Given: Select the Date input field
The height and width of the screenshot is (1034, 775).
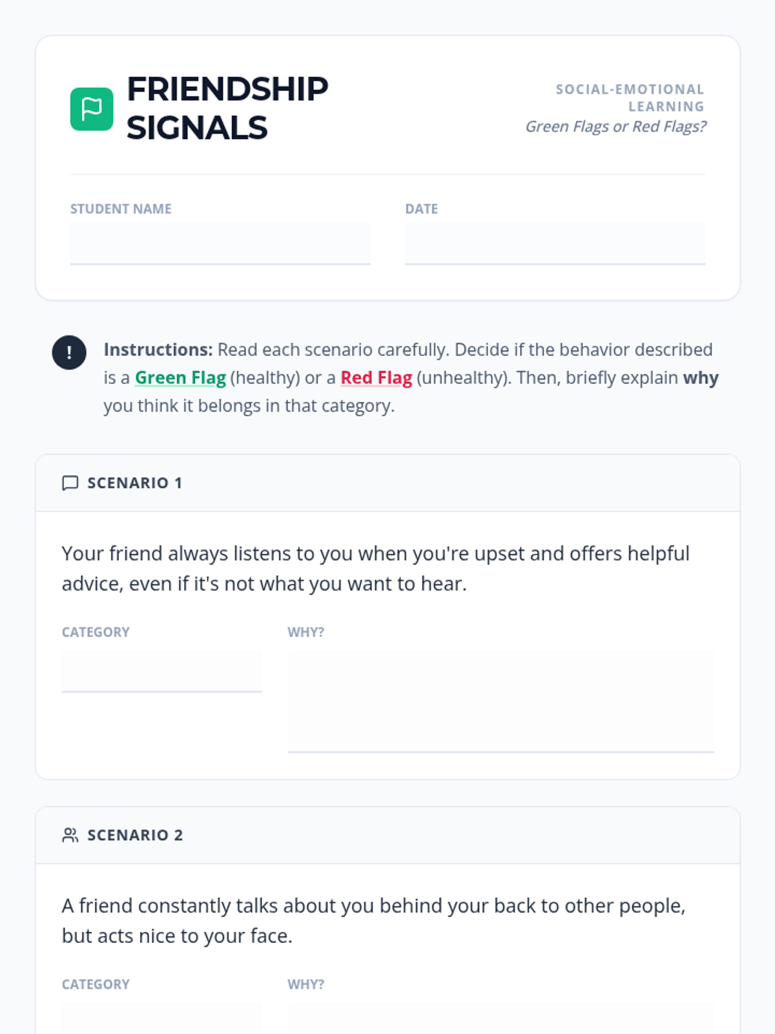Looking at the screenshot, I should pos(555,244).
